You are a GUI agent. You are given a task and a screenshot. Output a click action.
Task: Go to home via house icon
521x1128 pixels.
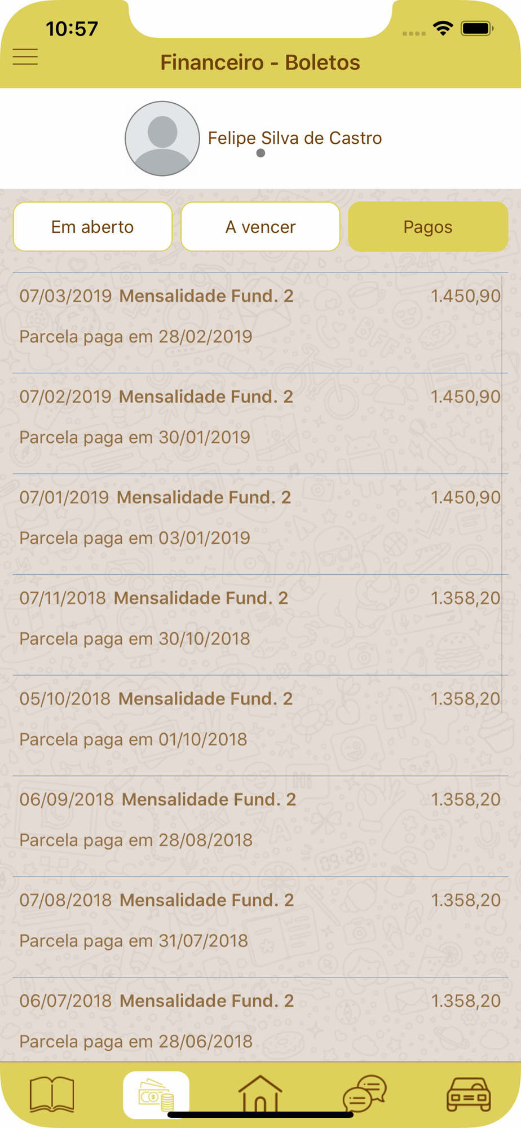pos(260,1094)
